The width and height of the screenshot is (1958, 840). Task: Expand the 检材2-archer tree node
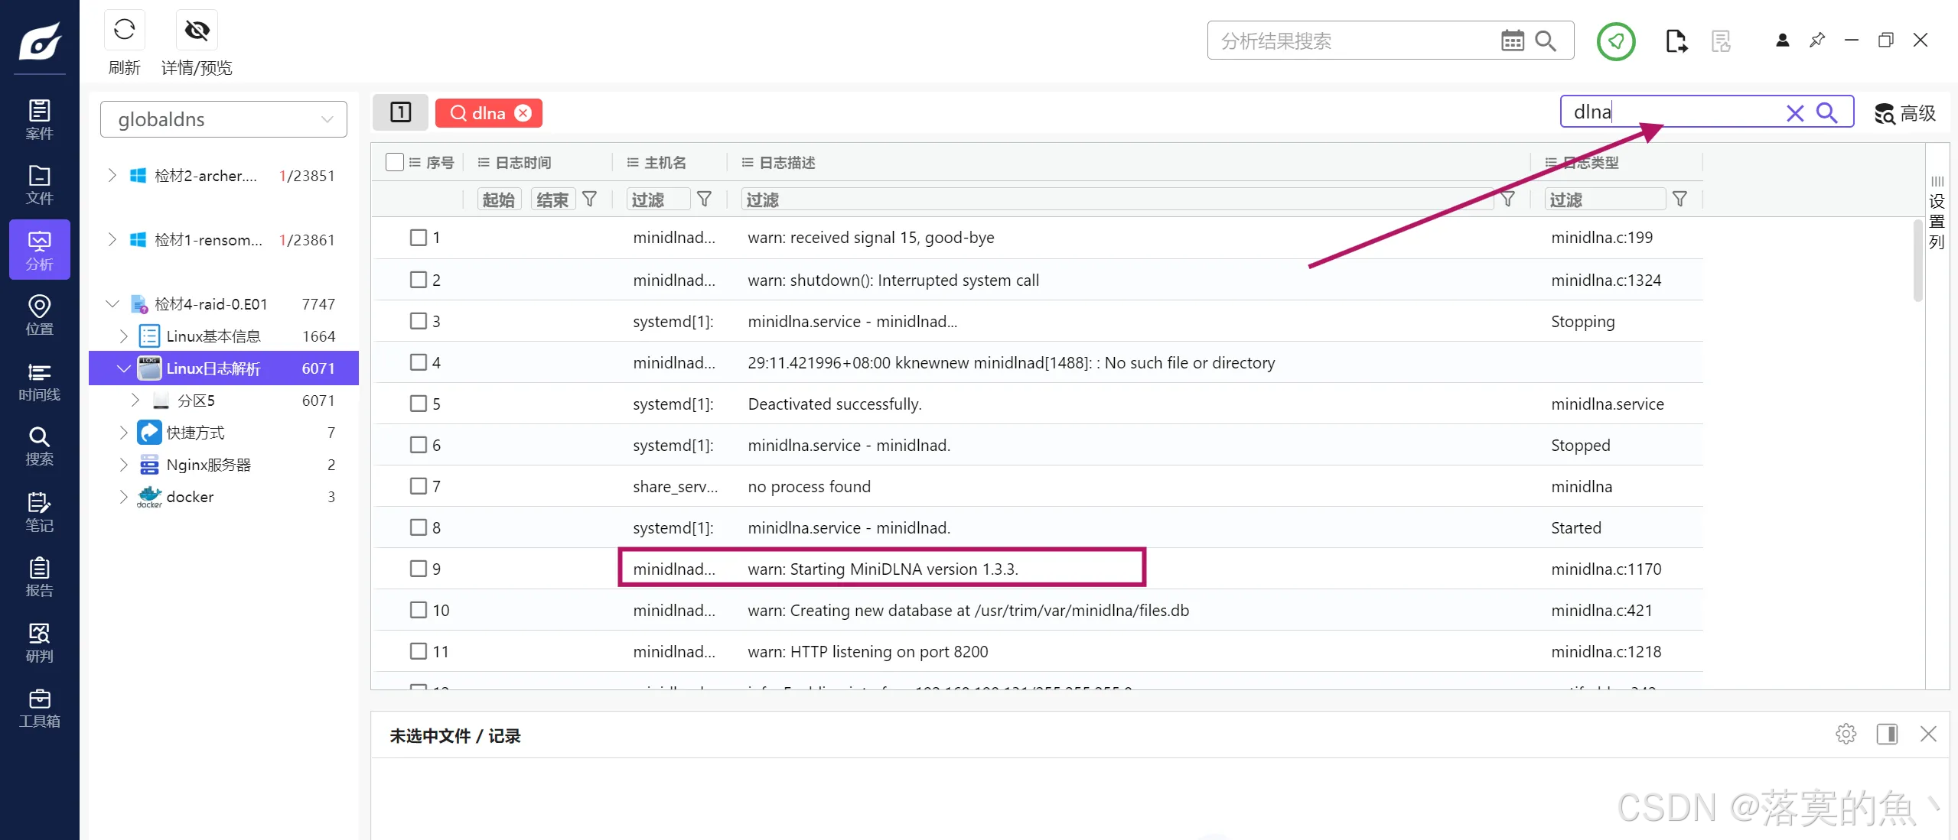tap(112, 176)
